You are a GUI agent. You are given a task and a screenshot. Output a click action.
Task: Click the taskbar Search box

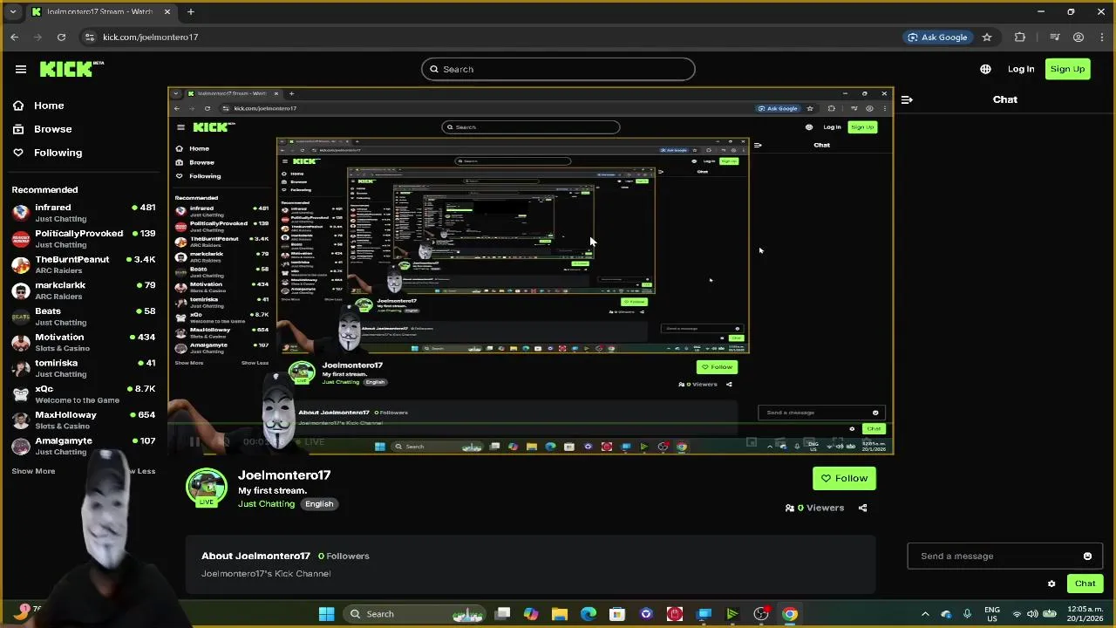coord(415,614)
